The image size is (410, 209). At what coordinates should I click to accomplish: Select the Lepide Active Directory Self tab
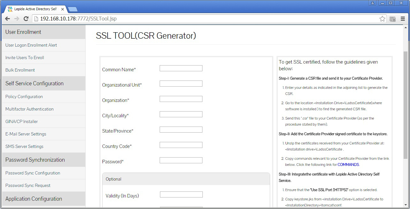pyautogui.click(x=35, y=9)
